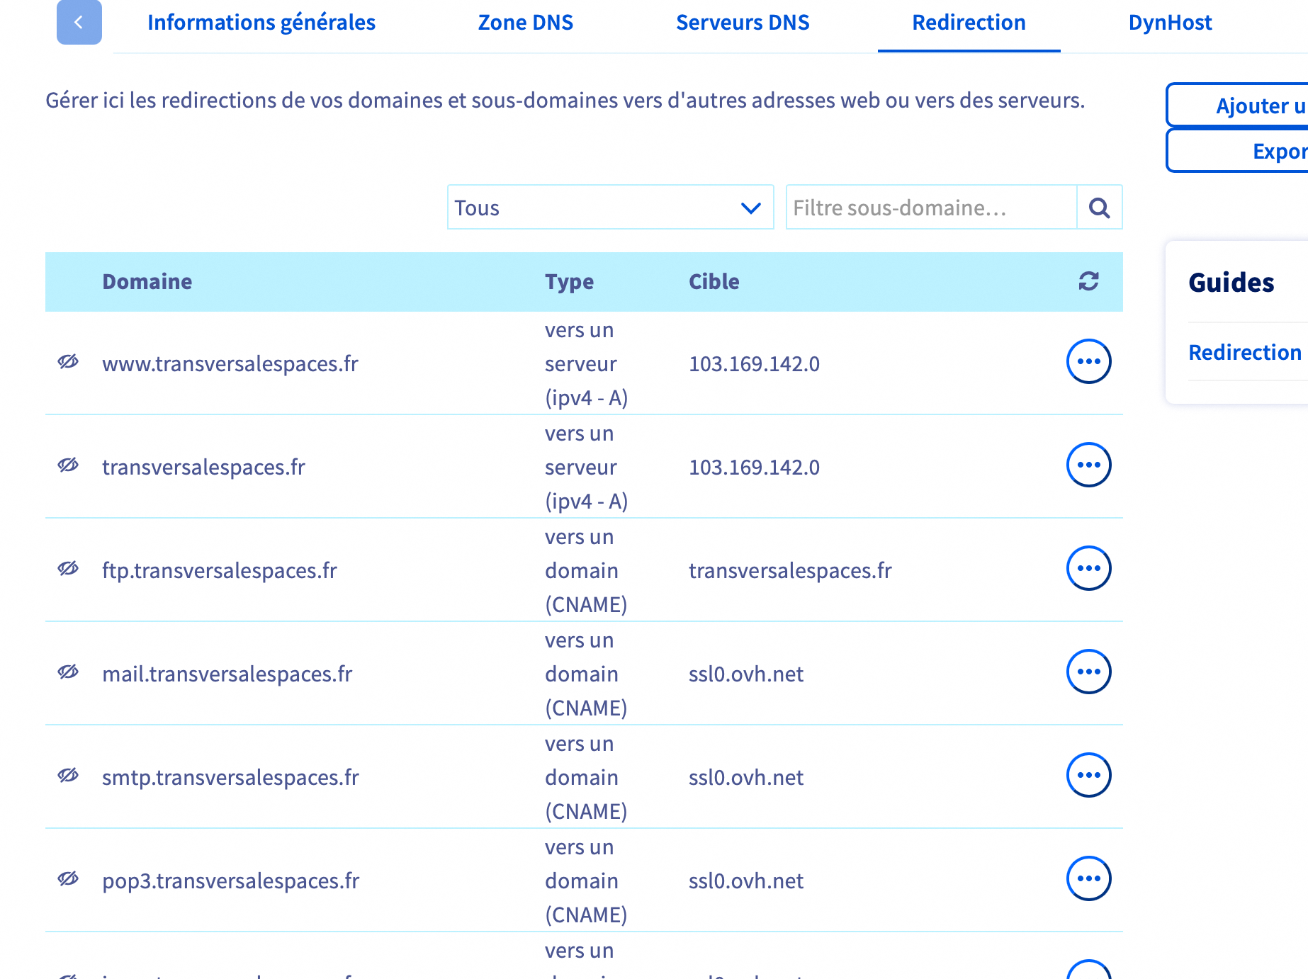Open actions menu for pop3.transversalespaces.fr
Image resolution: width=1308 pixels, height=979 pixels.
coord(1088,878)
